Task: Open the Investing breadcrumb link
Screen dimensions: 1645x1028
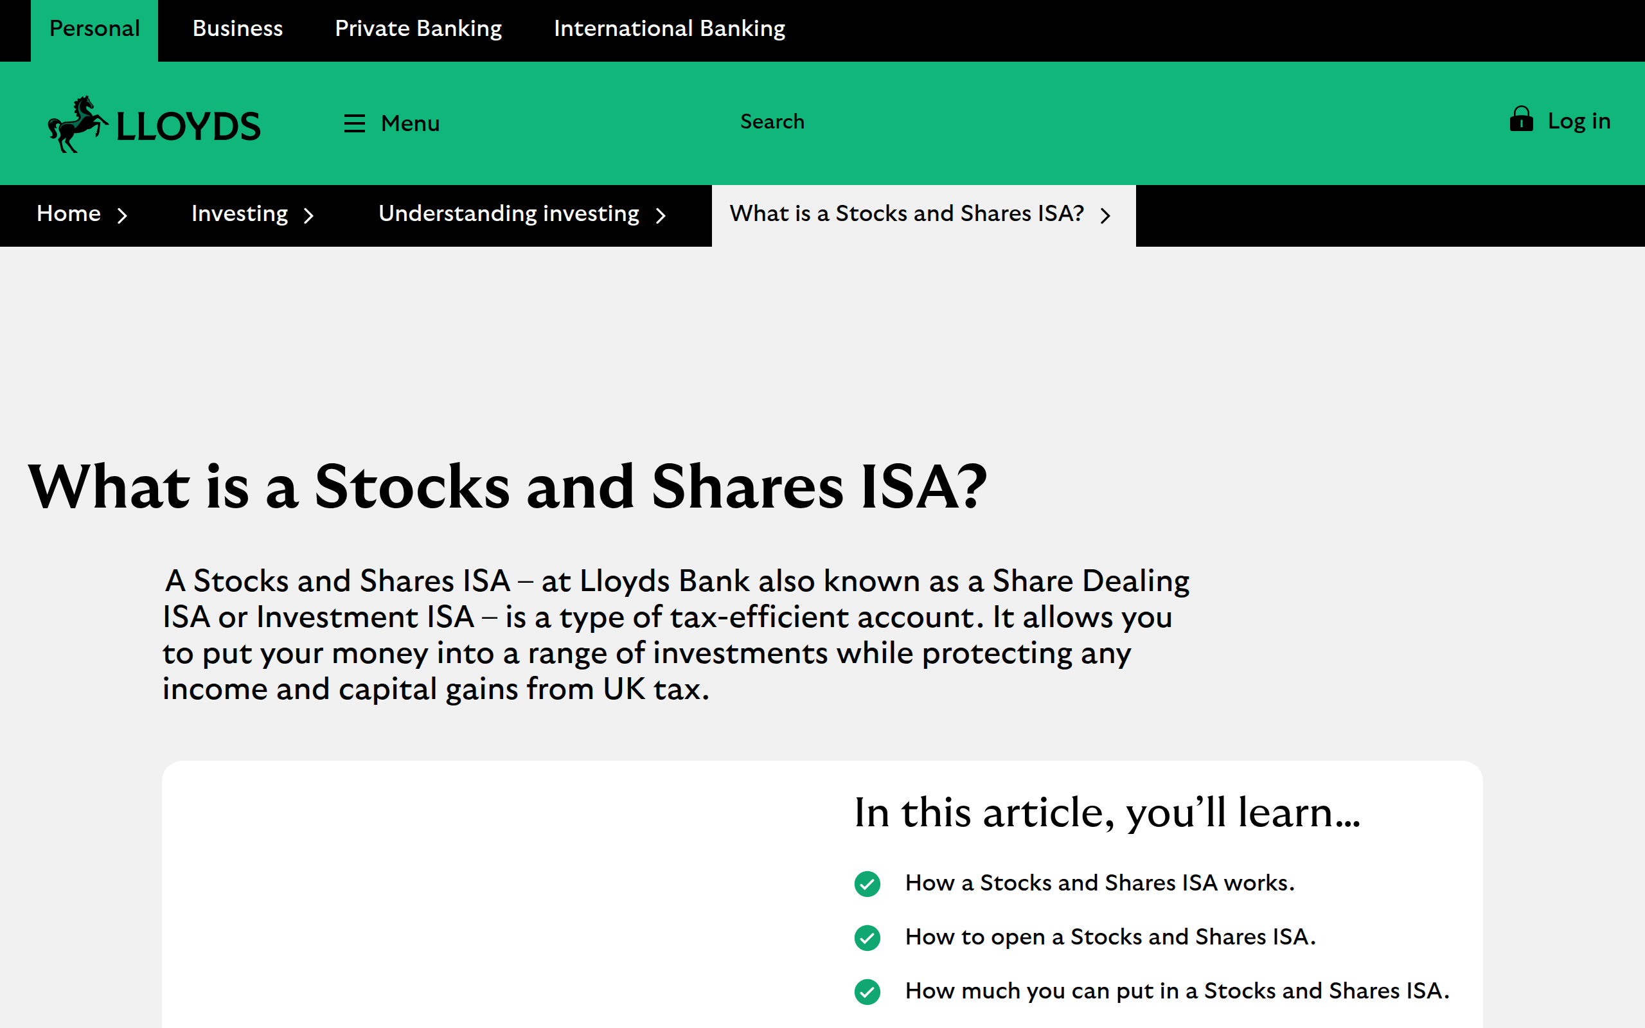Action: point(239,213)
